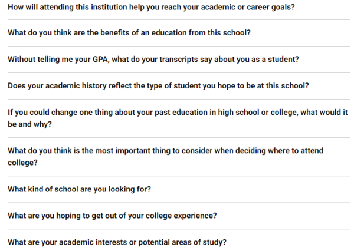Screen dimensions: 354x251
Task: Click the 'be and why?' continuation line
Action: click(30, 124)
